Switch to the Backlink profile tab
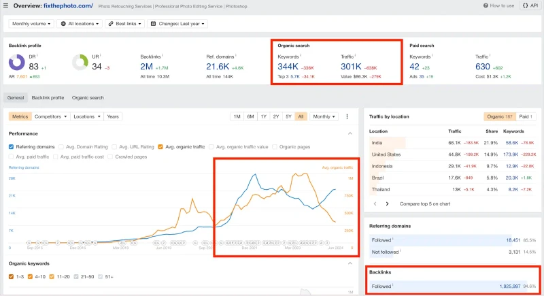The image size is (544, 296). pyautogui.click(x=48, y=98)
